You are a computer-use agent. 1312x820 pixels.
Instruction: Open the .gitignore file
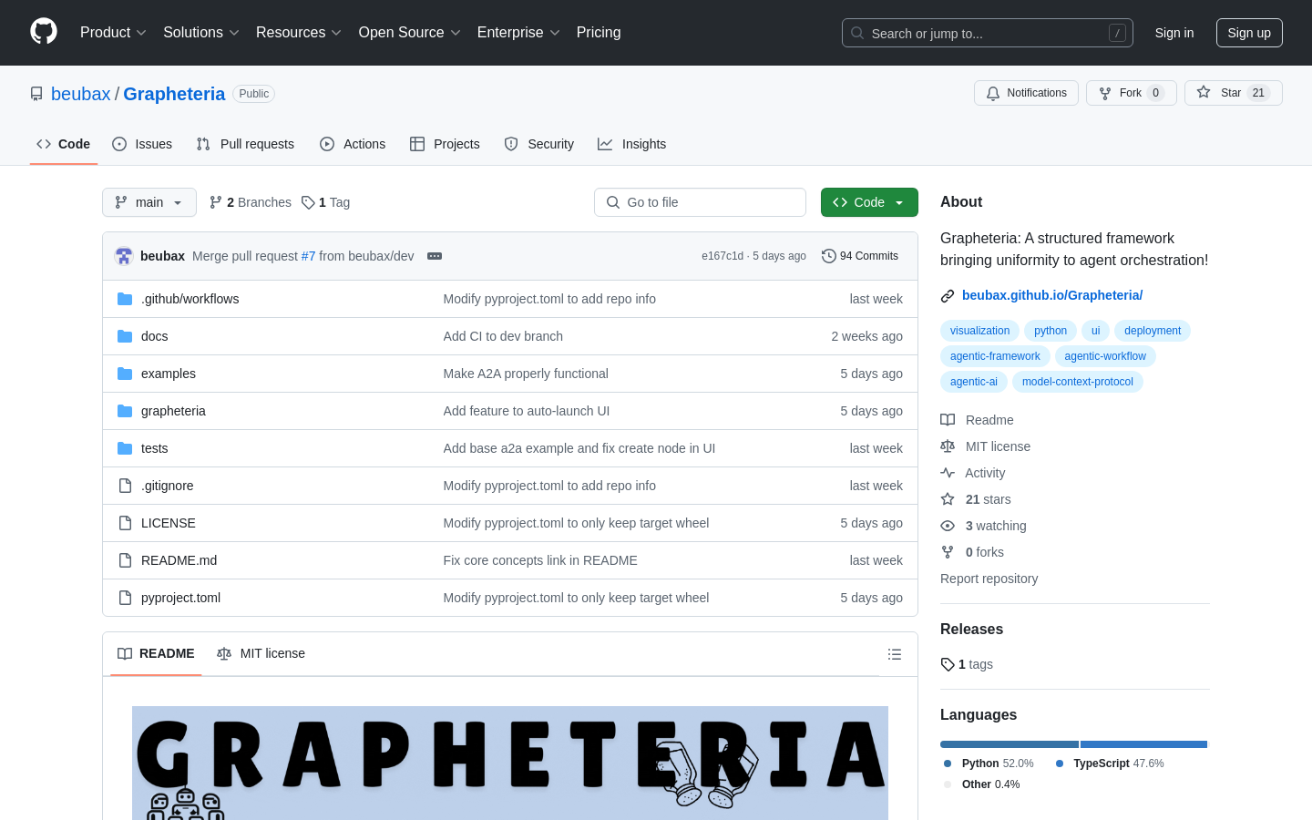pyautogui.click(x=168, y=486)
